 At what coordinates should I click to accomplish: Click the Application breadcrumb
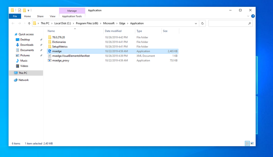pyautogui.click(x=137, y=23)
